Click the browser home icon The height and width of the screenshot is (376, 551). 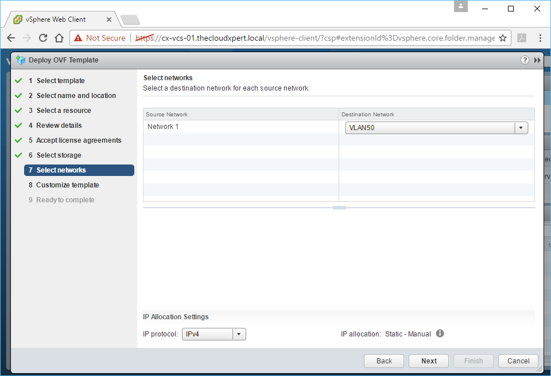pos(59,38)
